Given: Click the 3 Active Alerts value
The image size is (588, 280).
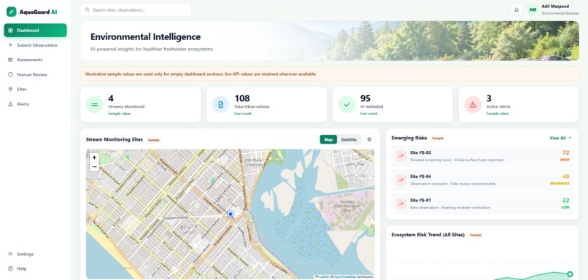Looking at the screenshot, I should click(489, 98).
